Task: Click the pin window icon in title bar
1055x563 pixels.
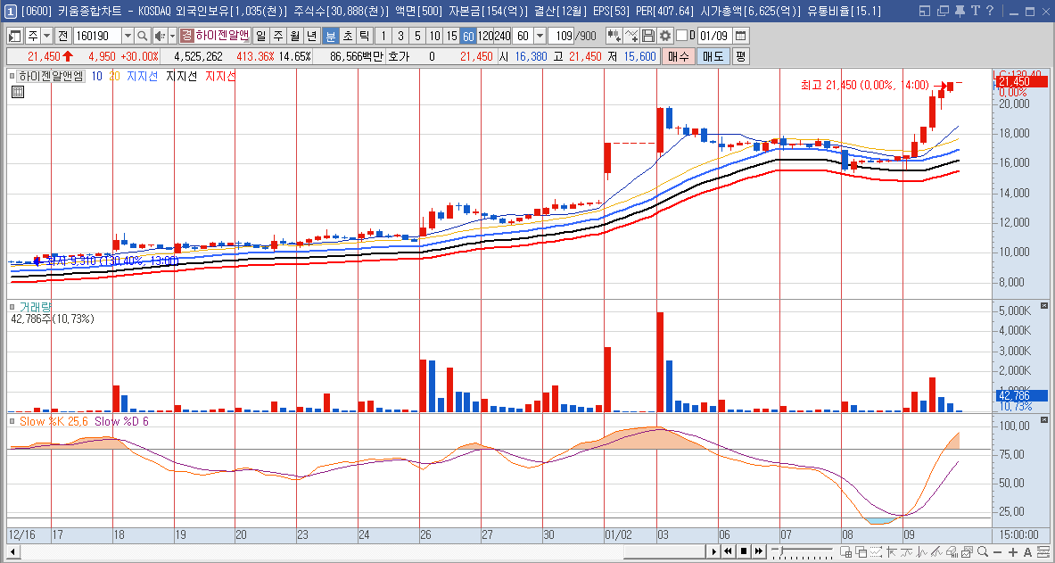Action: pyautogui.click(x=960, y=11)
